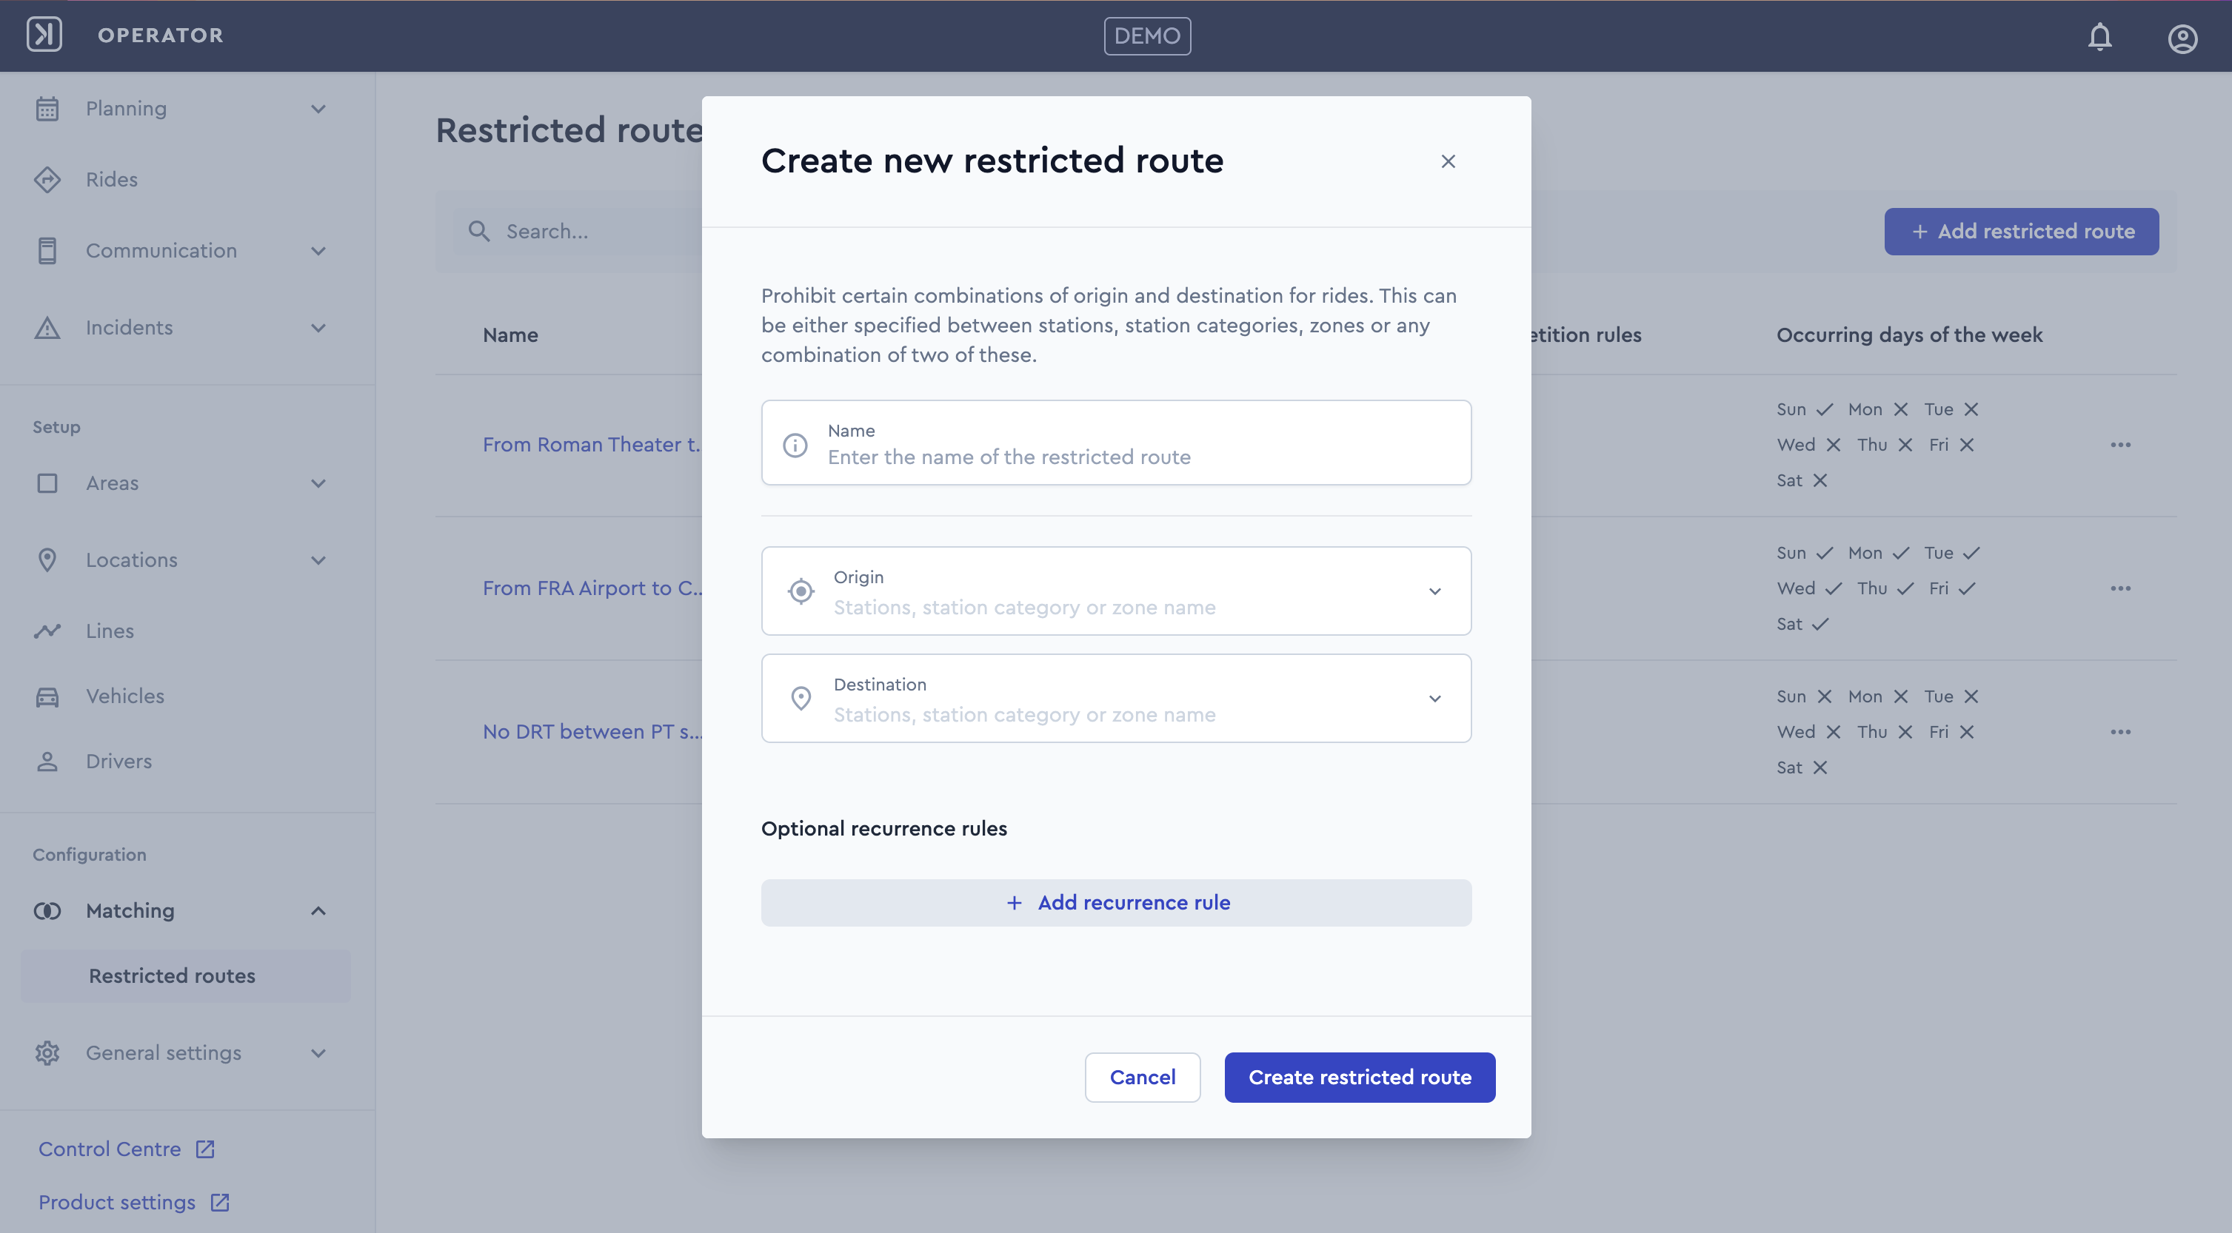Close the dialog with the X
Viewport: 2232px width, 1233px height.
pyautogui.click(x=1448, y=162)
